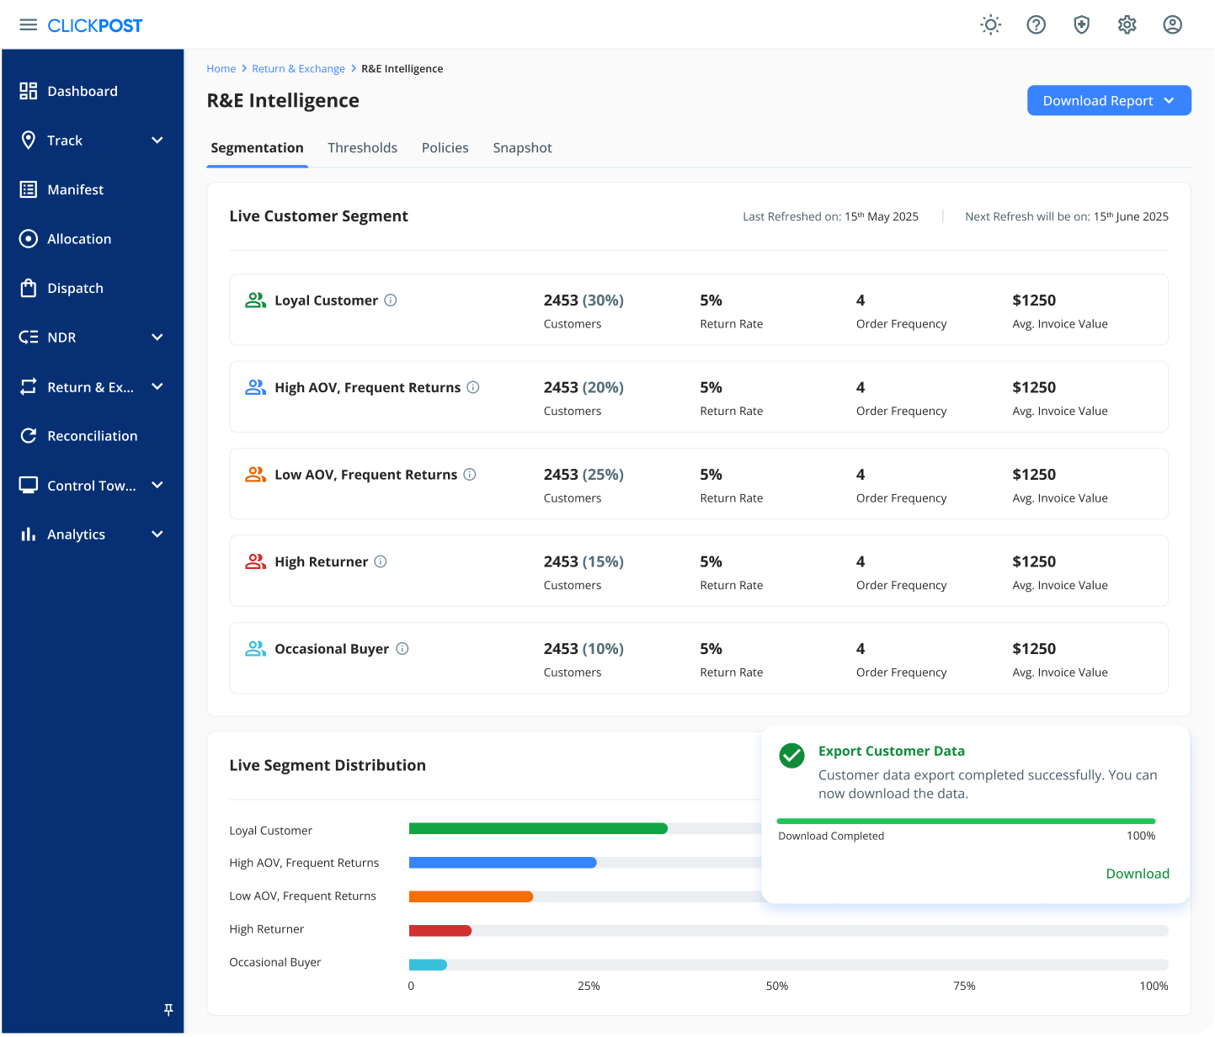Select the Dispatch bag icon
The width and height of the screenshot is (1215, 1037).
pyautogui.click(x=28, y=287)
